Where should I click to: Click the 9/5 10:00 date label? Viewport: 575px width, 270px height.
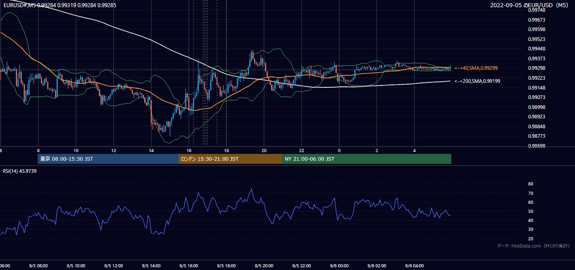76,266
